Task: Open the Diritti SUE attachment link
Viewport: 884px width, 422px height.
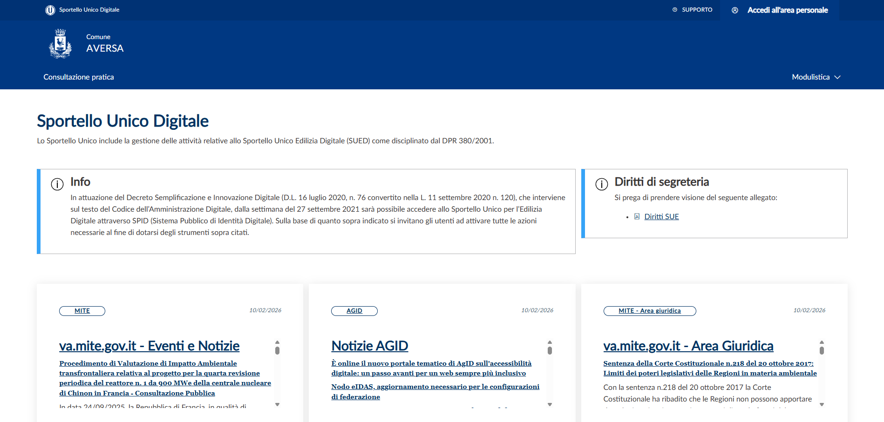Action: [661, 216]
